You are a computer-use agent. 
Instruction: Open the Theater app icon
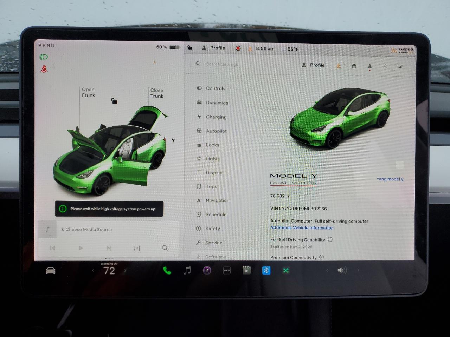(x=246, y=270)
